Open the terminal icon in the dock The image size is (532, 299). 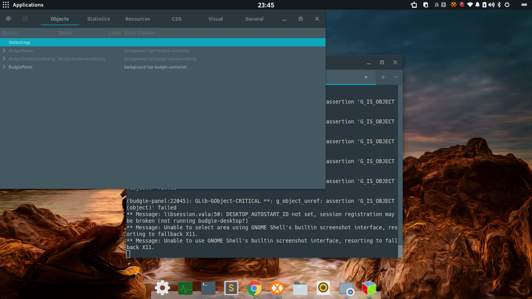click(208, 288)
